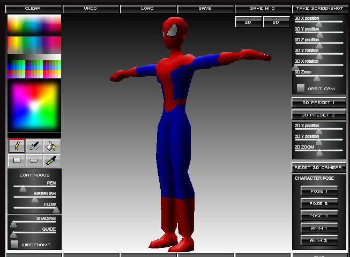Viewport: 350px width, 257px height.
Task: Pick a color in the large hue wheel square
Action: point(34,106)
